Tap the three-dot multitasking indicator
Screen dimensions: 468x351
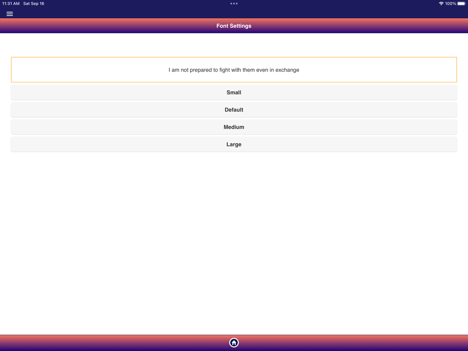click(234, 4)
